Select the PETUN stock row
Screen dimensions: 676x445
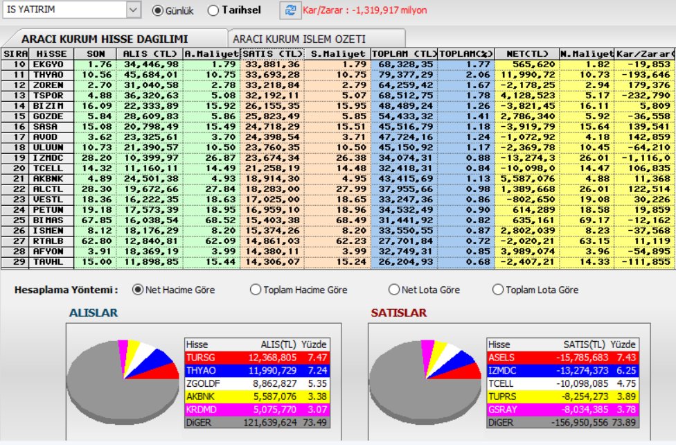pyautogui.click(x=338, y=210)
